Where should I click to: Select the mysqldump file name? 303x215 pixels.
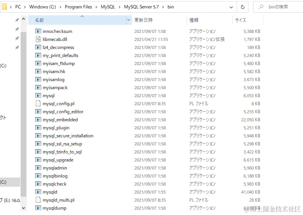point(55,208)
